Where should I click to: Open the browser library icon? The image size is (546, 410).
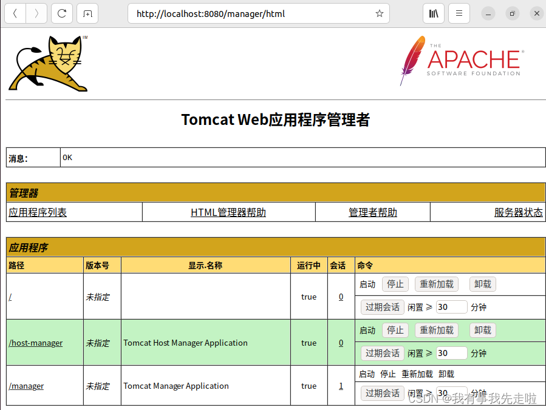434,13
